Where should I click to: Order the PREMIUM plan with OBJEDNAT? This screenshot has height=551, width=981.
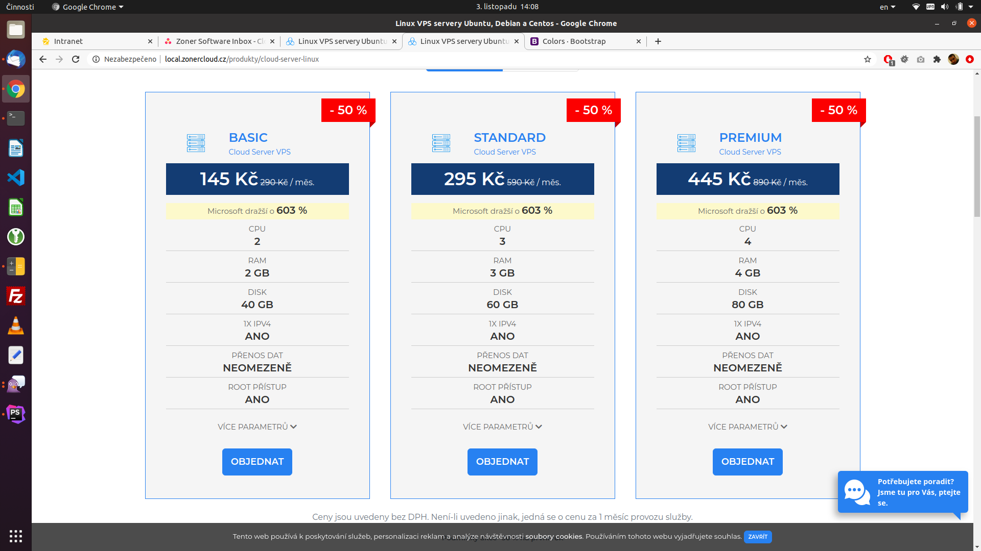coord(748,462)
